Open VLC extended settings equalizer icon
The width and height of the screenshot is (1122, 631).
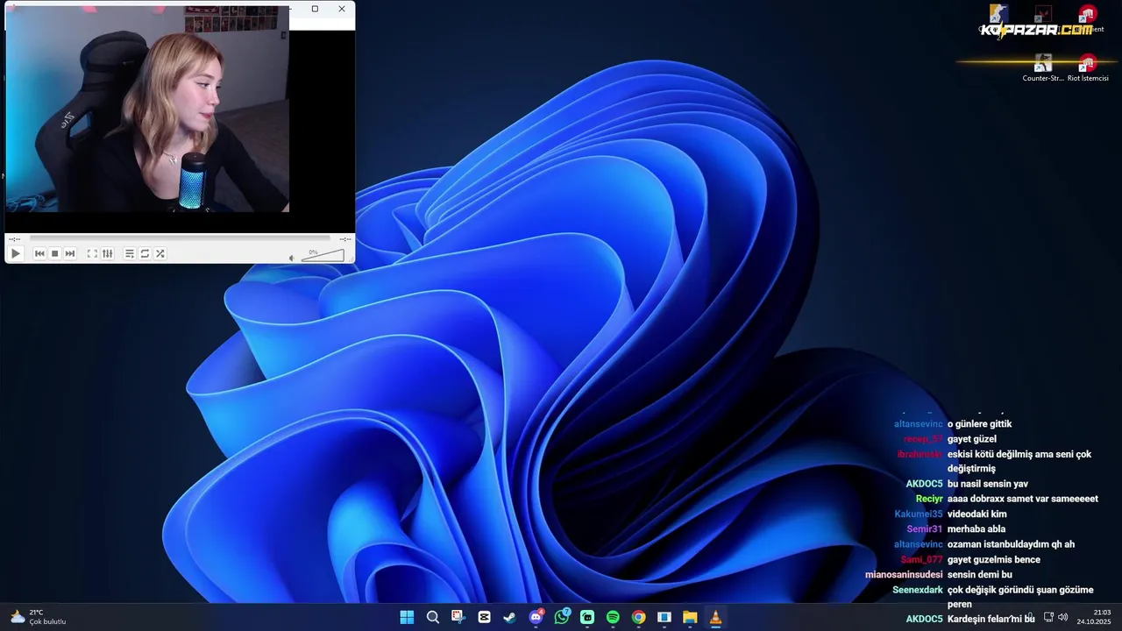pyautogui.click(x=107, y=253)
